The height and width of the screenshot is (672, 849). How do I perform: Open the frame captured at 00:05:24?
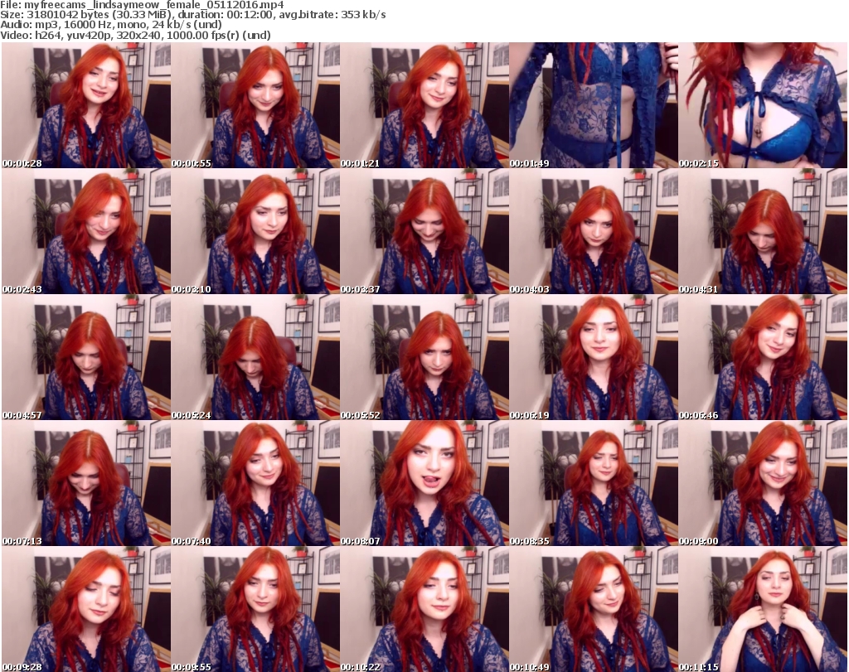tap(255, 358)
